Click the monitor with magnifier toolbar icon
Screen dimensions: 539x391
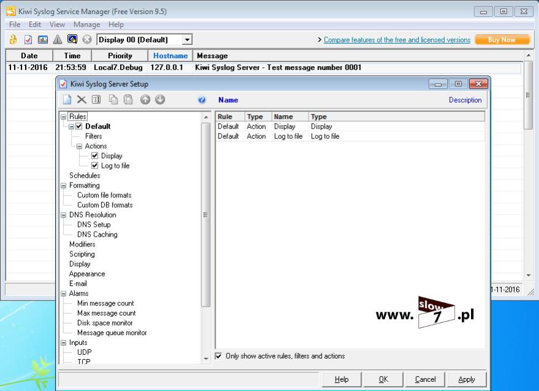72,39
